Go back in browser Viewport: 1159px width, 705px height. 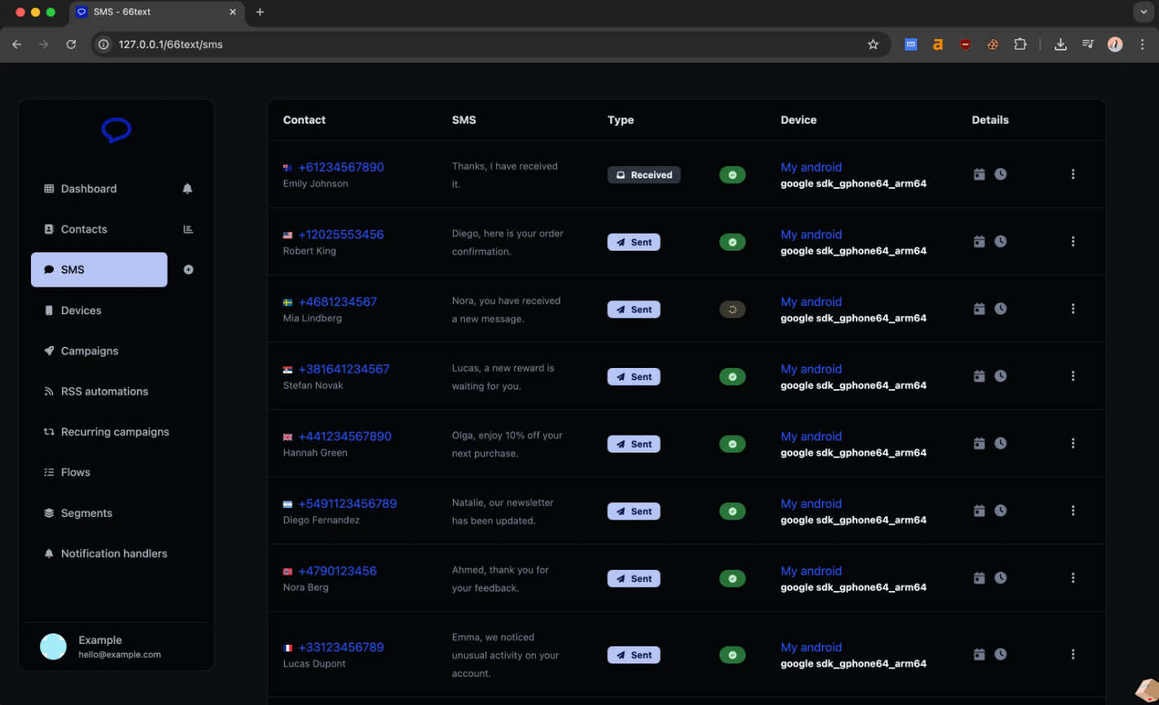click(17, 45)
